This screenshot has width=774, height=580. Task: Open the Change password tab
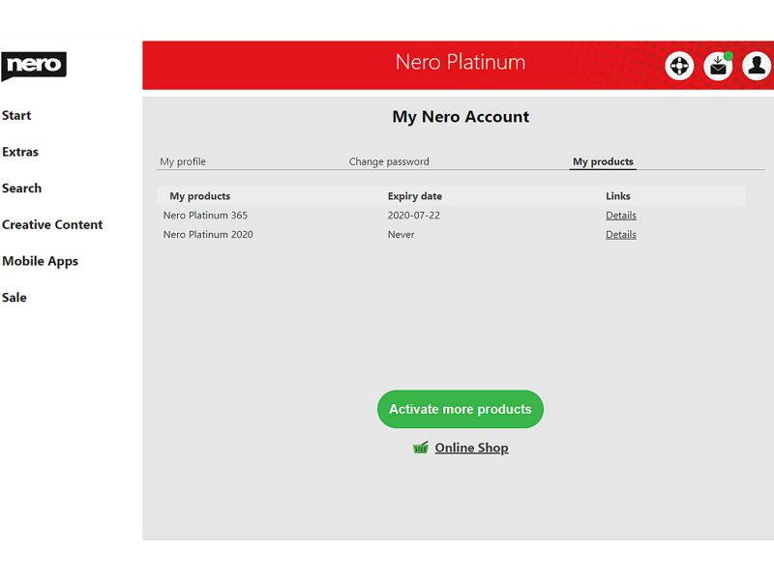coord(389,161)
